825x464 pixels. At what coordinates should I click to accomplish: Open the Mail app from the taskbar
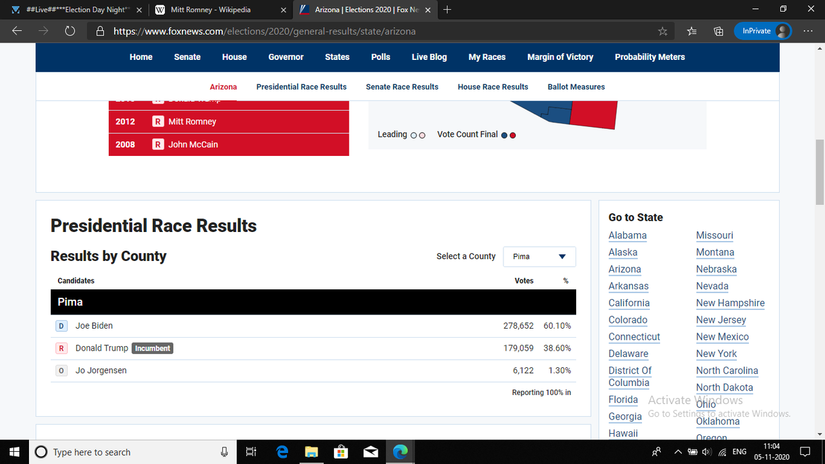(371, 452)
